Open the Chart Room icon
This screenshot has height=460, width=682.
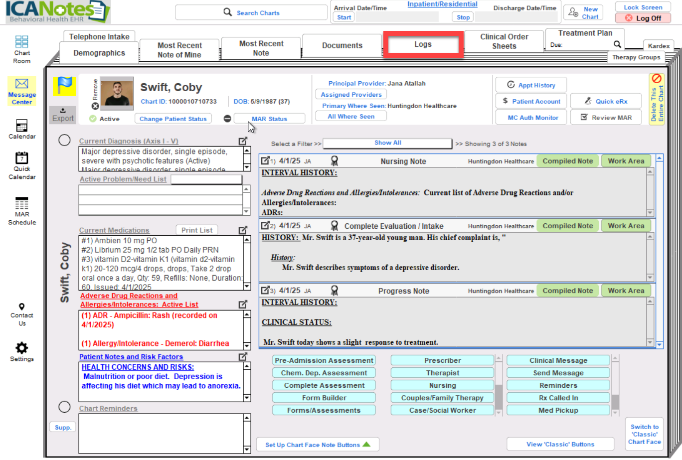(x=21, y=42)
